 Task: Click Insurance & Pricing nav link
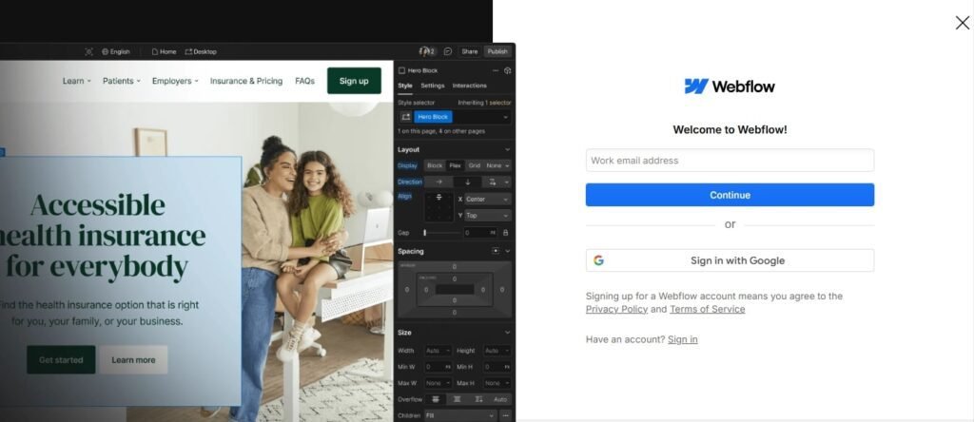point(246,81)
